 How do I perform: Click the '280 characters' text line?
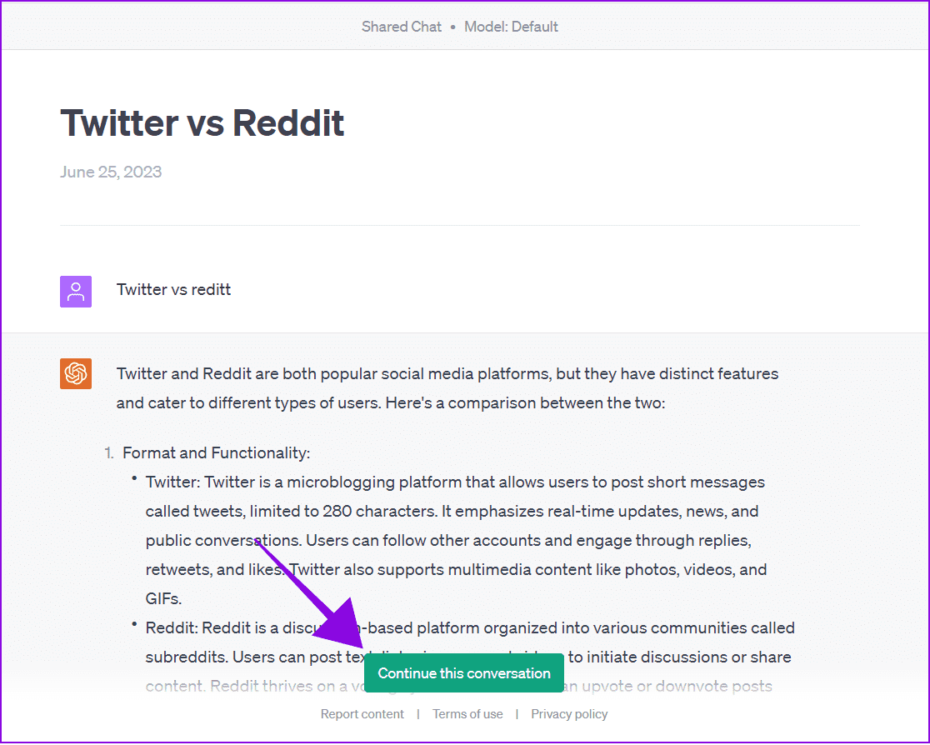coord(452,512)
